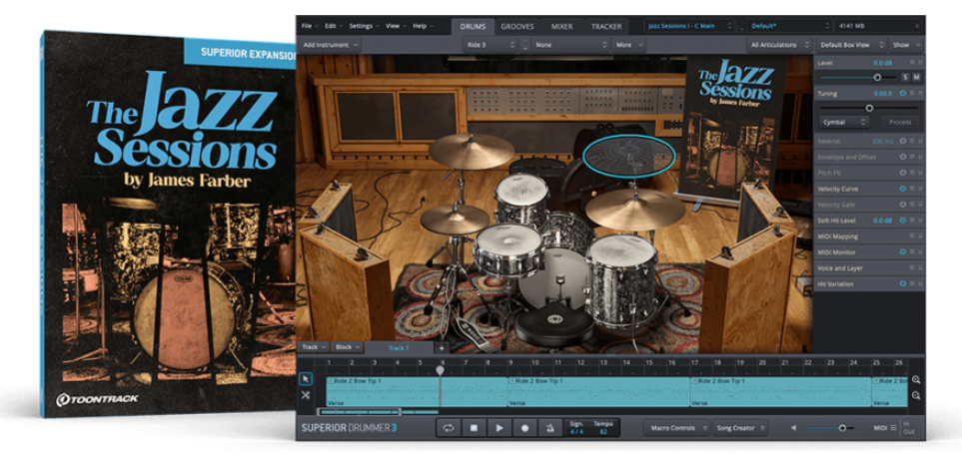
Task: Toggle loop playback in transport
Action: pos(449,428)
